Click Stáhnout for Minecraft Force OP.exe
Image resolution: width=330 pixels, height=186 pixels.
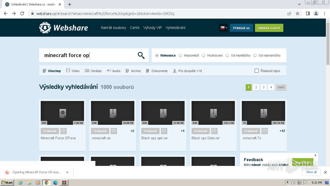pos(50,131)
